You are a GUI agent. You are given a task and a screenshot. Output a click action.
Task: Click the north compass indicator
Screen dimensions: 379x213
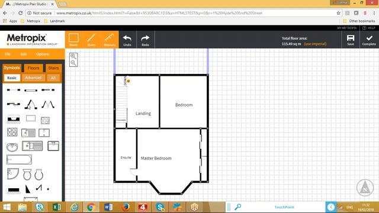[365, 188]
